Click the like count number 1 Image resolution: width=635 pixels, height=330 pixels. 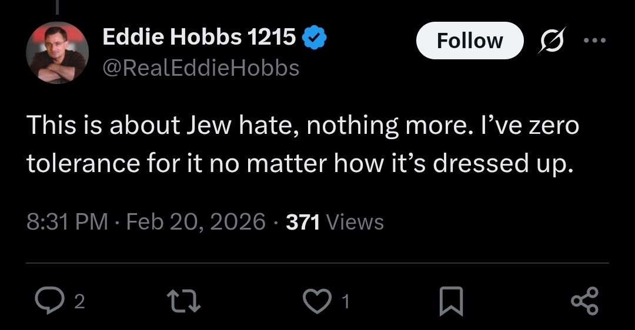[x=346, y=302]
